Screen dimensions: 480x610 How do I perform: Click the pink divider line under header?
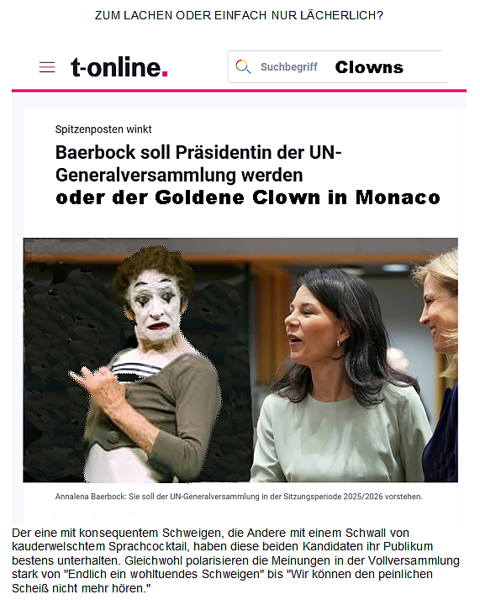(239, 91)
